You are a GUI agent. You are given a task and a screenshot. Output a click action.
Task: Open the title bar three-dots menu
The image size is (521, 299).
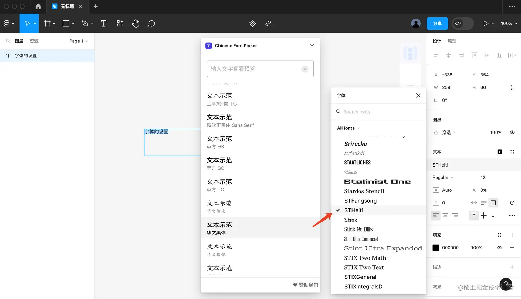512,7
